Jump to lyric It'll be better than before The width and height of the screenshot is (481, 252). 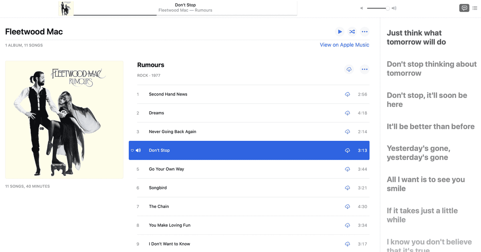pos(430,126)
